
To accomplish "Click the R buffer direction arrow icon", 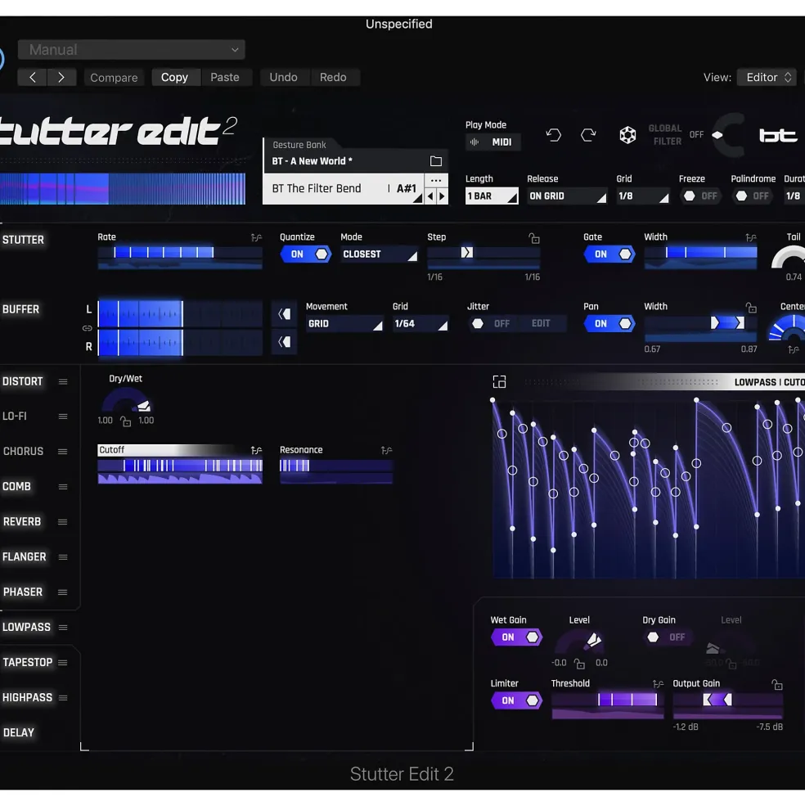I will pos(284,342).
